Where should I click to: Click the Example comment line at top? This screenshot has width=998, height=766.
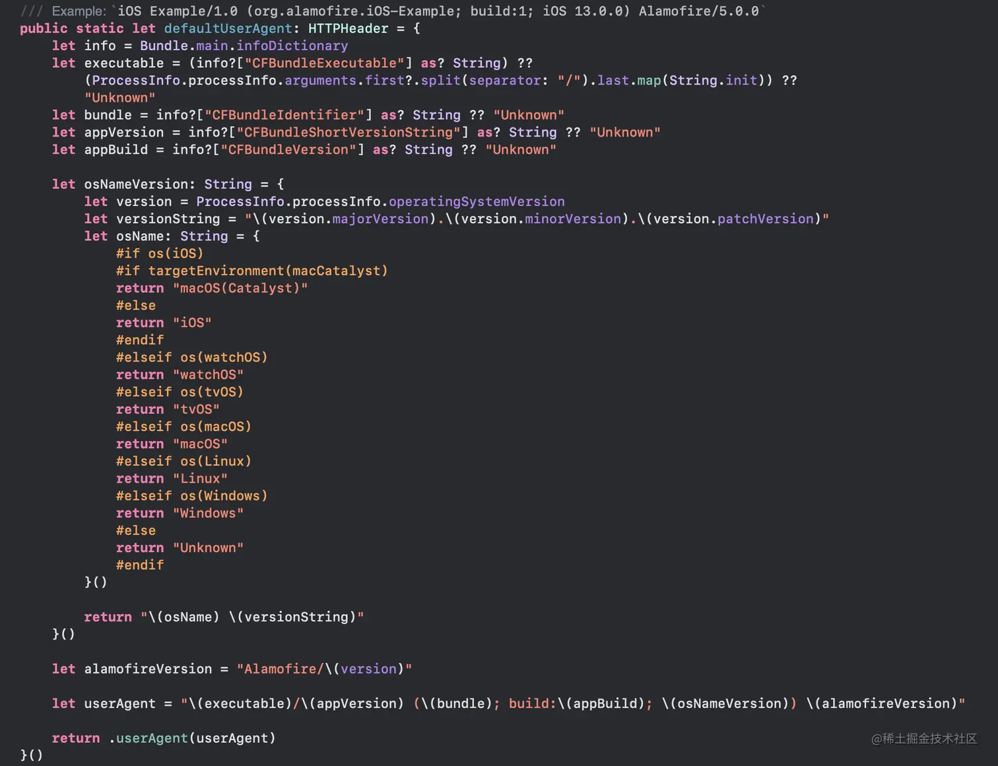coord(393,11)
